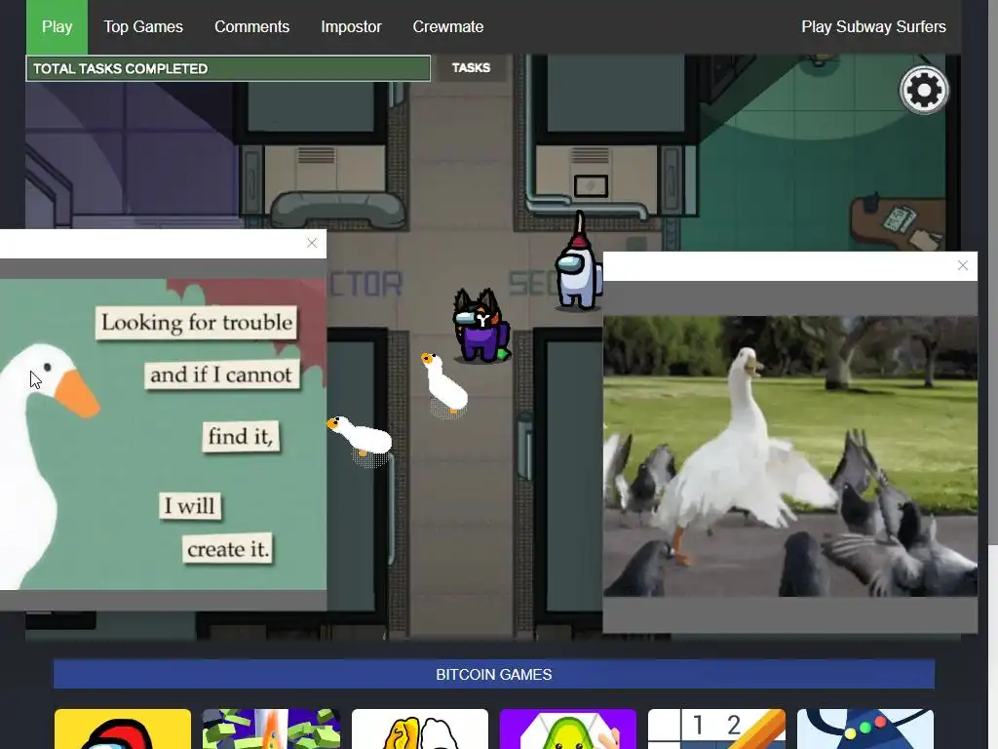Open the purple avocado game thumbnail
This screenshot has height=749, width=998.
click(x=568, y=729)
